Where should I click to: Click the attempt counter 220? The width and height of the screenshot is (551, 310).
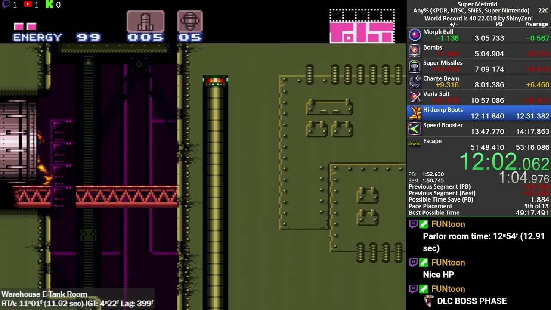coord(543,11)
